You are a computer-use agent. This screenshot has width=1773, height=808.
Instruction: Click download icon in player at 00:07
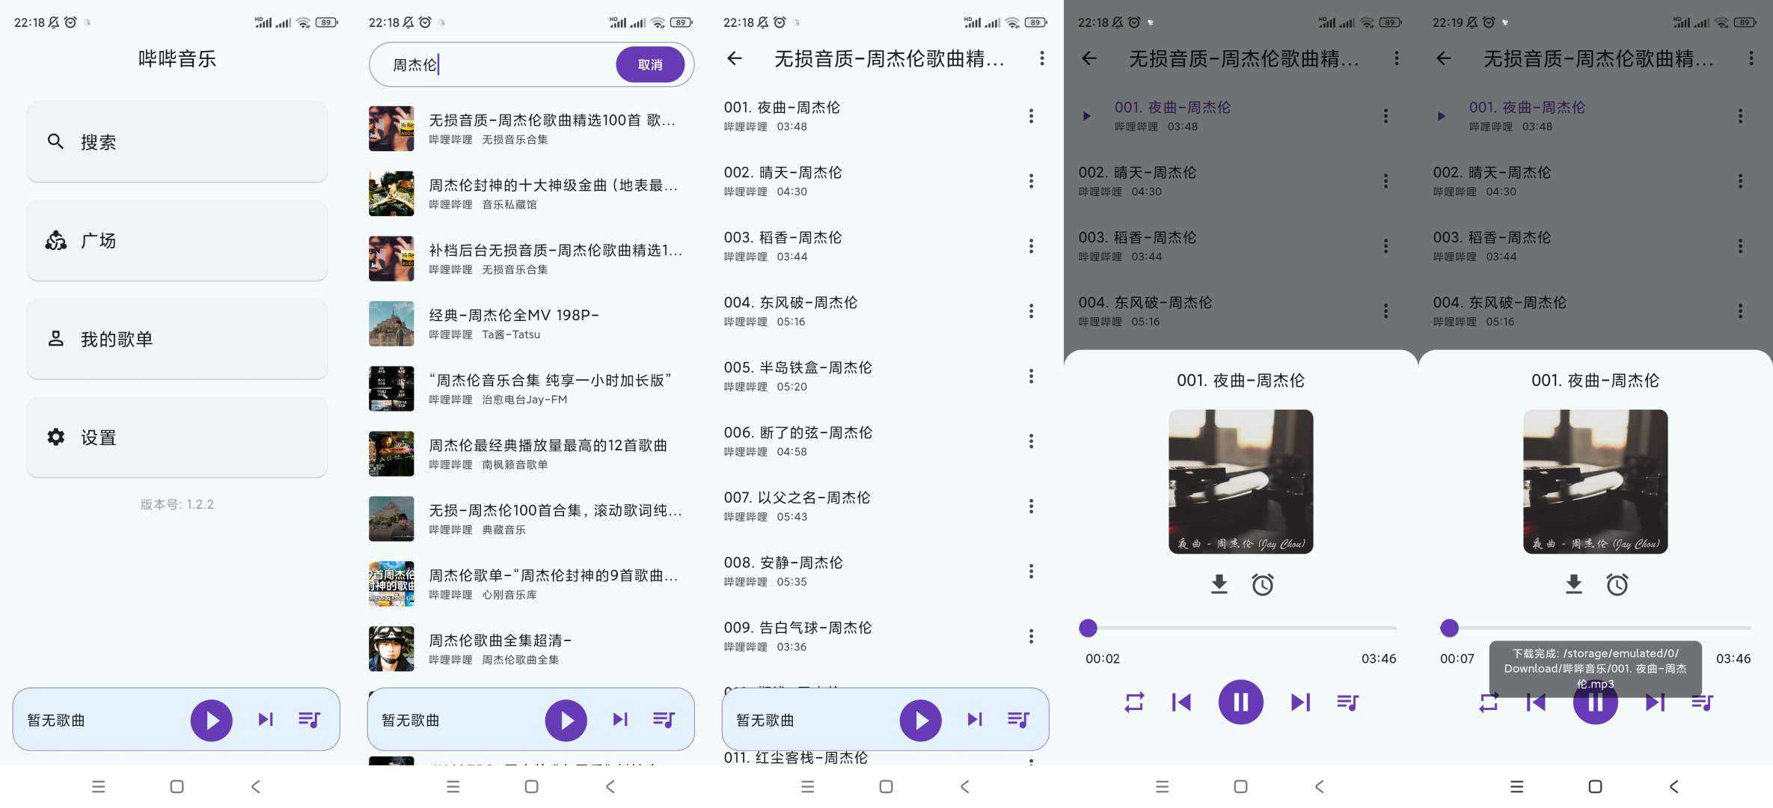(1574, 584)
